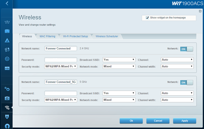Switch to the MAC Filtering tab
This screenshot has height=129, width=204.
pos(48,36)
